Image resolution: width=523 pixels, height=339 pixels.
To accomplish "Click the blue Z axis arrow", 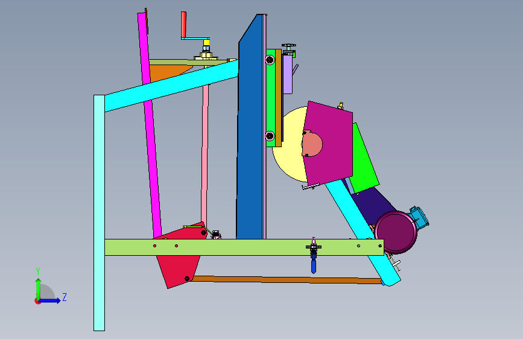I will pos(50,300).
